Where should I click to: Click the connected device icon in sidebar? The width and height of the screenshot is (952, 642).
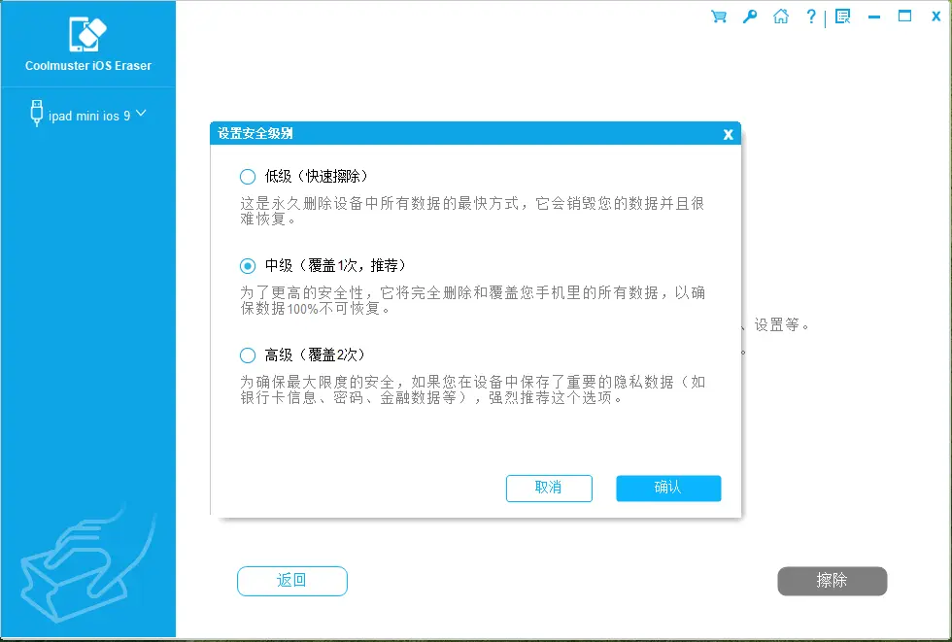click(36, 113)
